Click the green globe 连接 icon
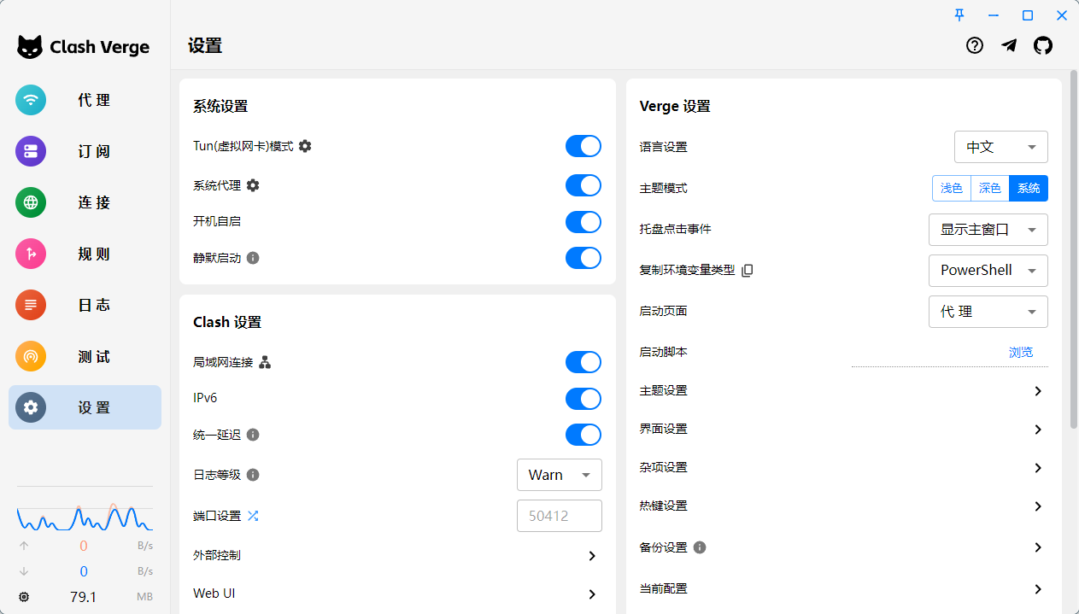 pos(31,202)
